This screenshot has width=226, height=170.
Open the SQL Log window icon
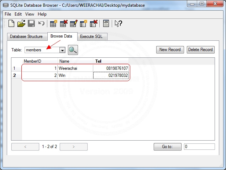106,23
